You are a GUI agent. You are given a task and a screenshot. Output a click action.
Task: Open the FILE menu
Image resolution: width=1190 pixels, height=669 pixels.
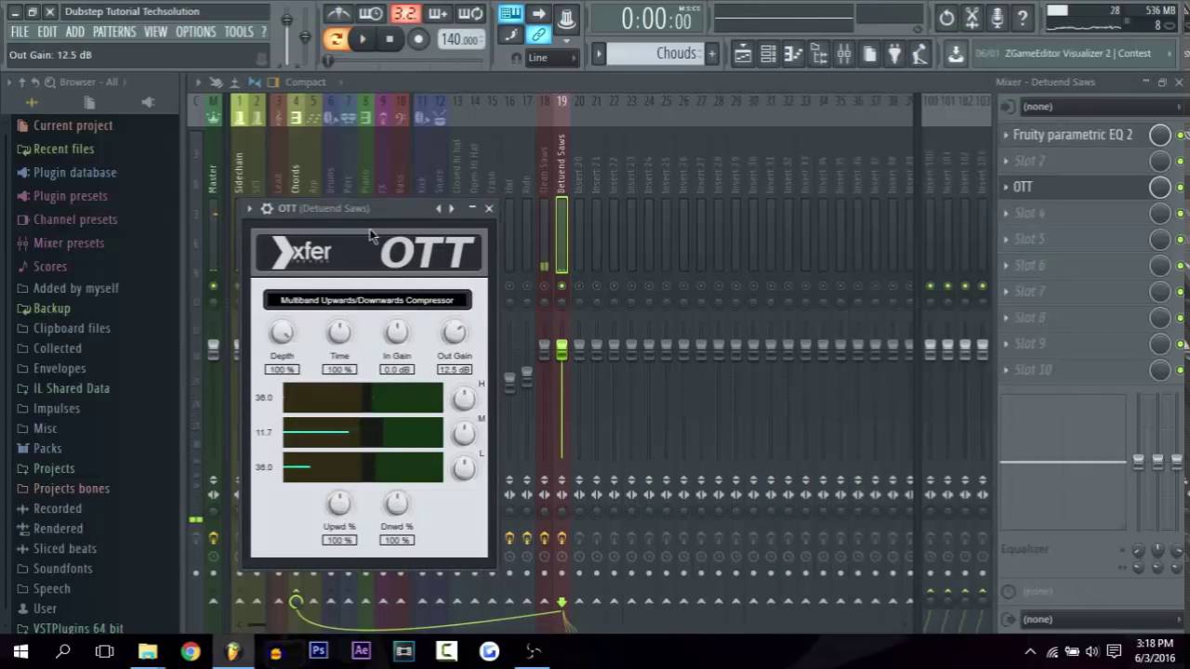pyautogui.click(x=20, y=32)
